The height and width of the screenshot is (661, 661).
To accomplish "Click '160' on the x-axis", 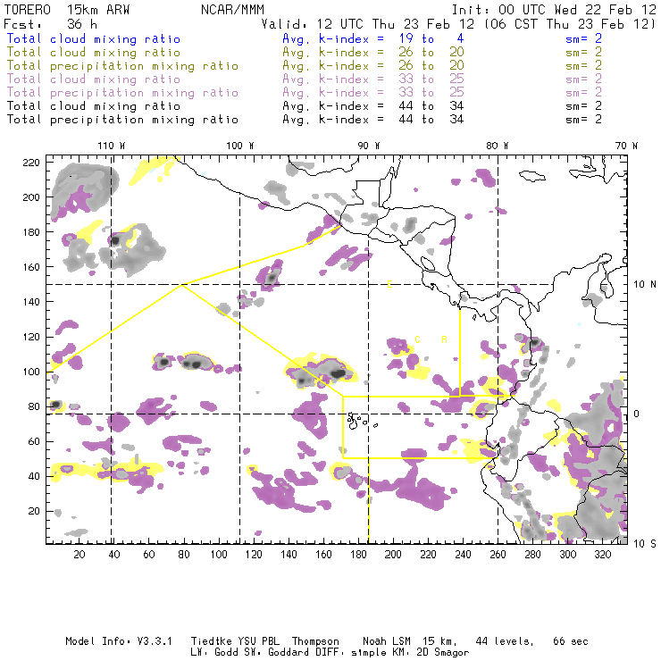I will 323,555.
